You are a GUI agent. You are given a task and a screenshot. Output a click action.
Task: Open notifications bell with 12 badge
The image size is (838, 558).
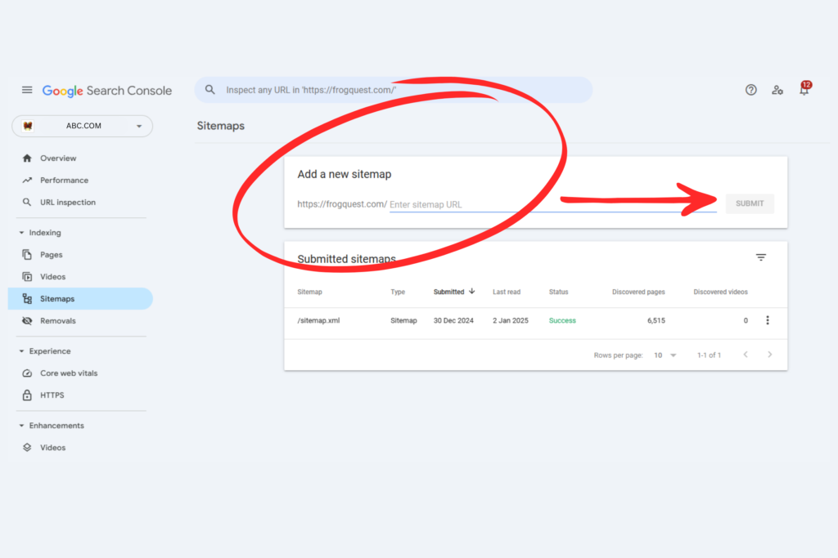(x=804, y=88)
